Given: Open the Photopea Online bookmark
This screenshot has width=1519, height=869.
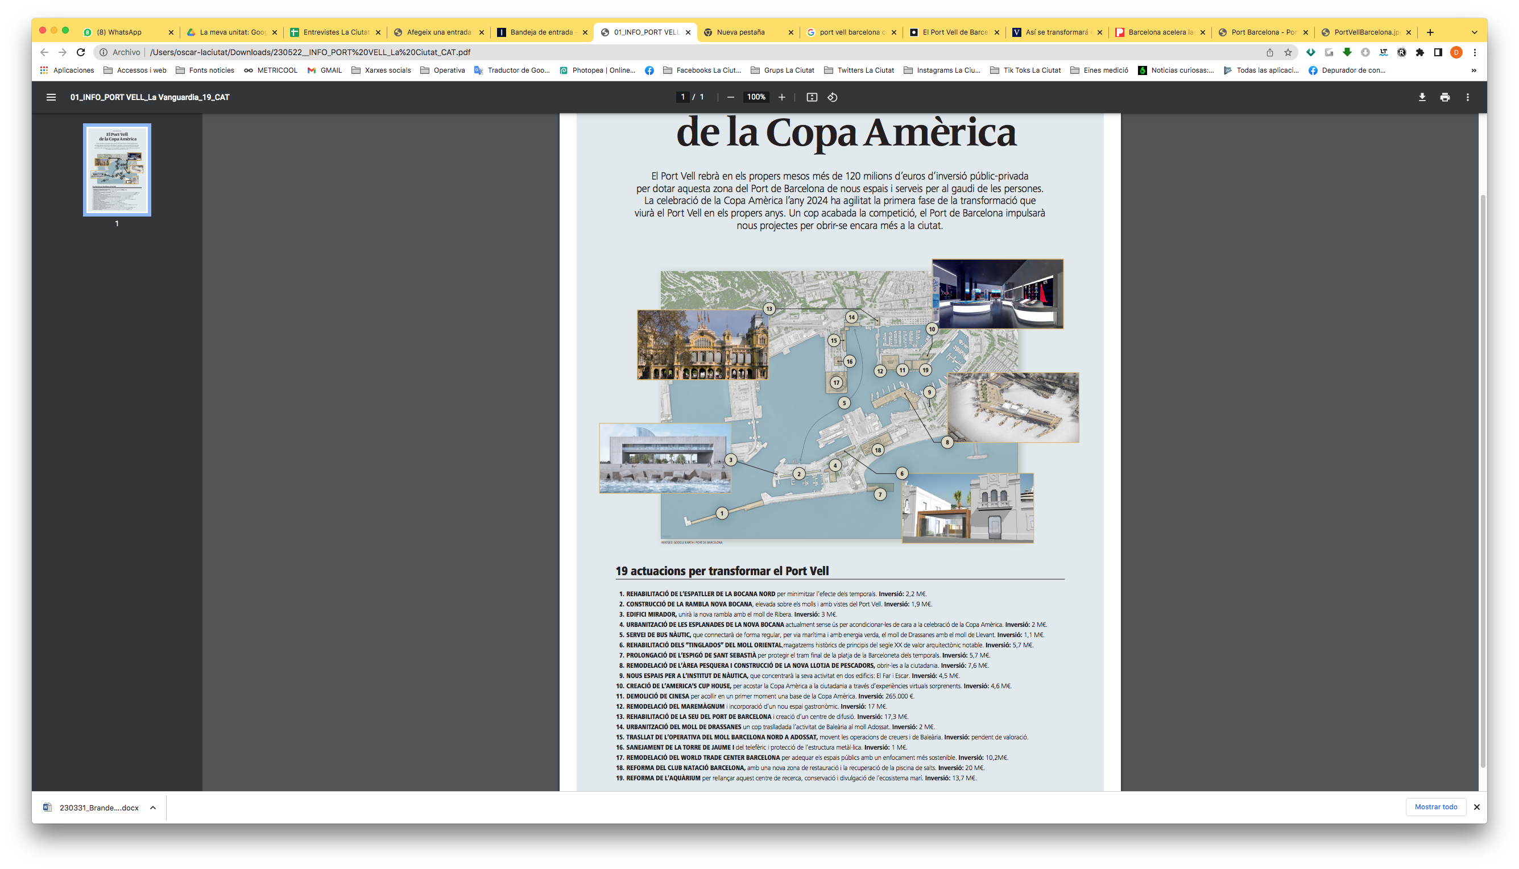Looking at the screenshot, I should [x=597, y=70].
